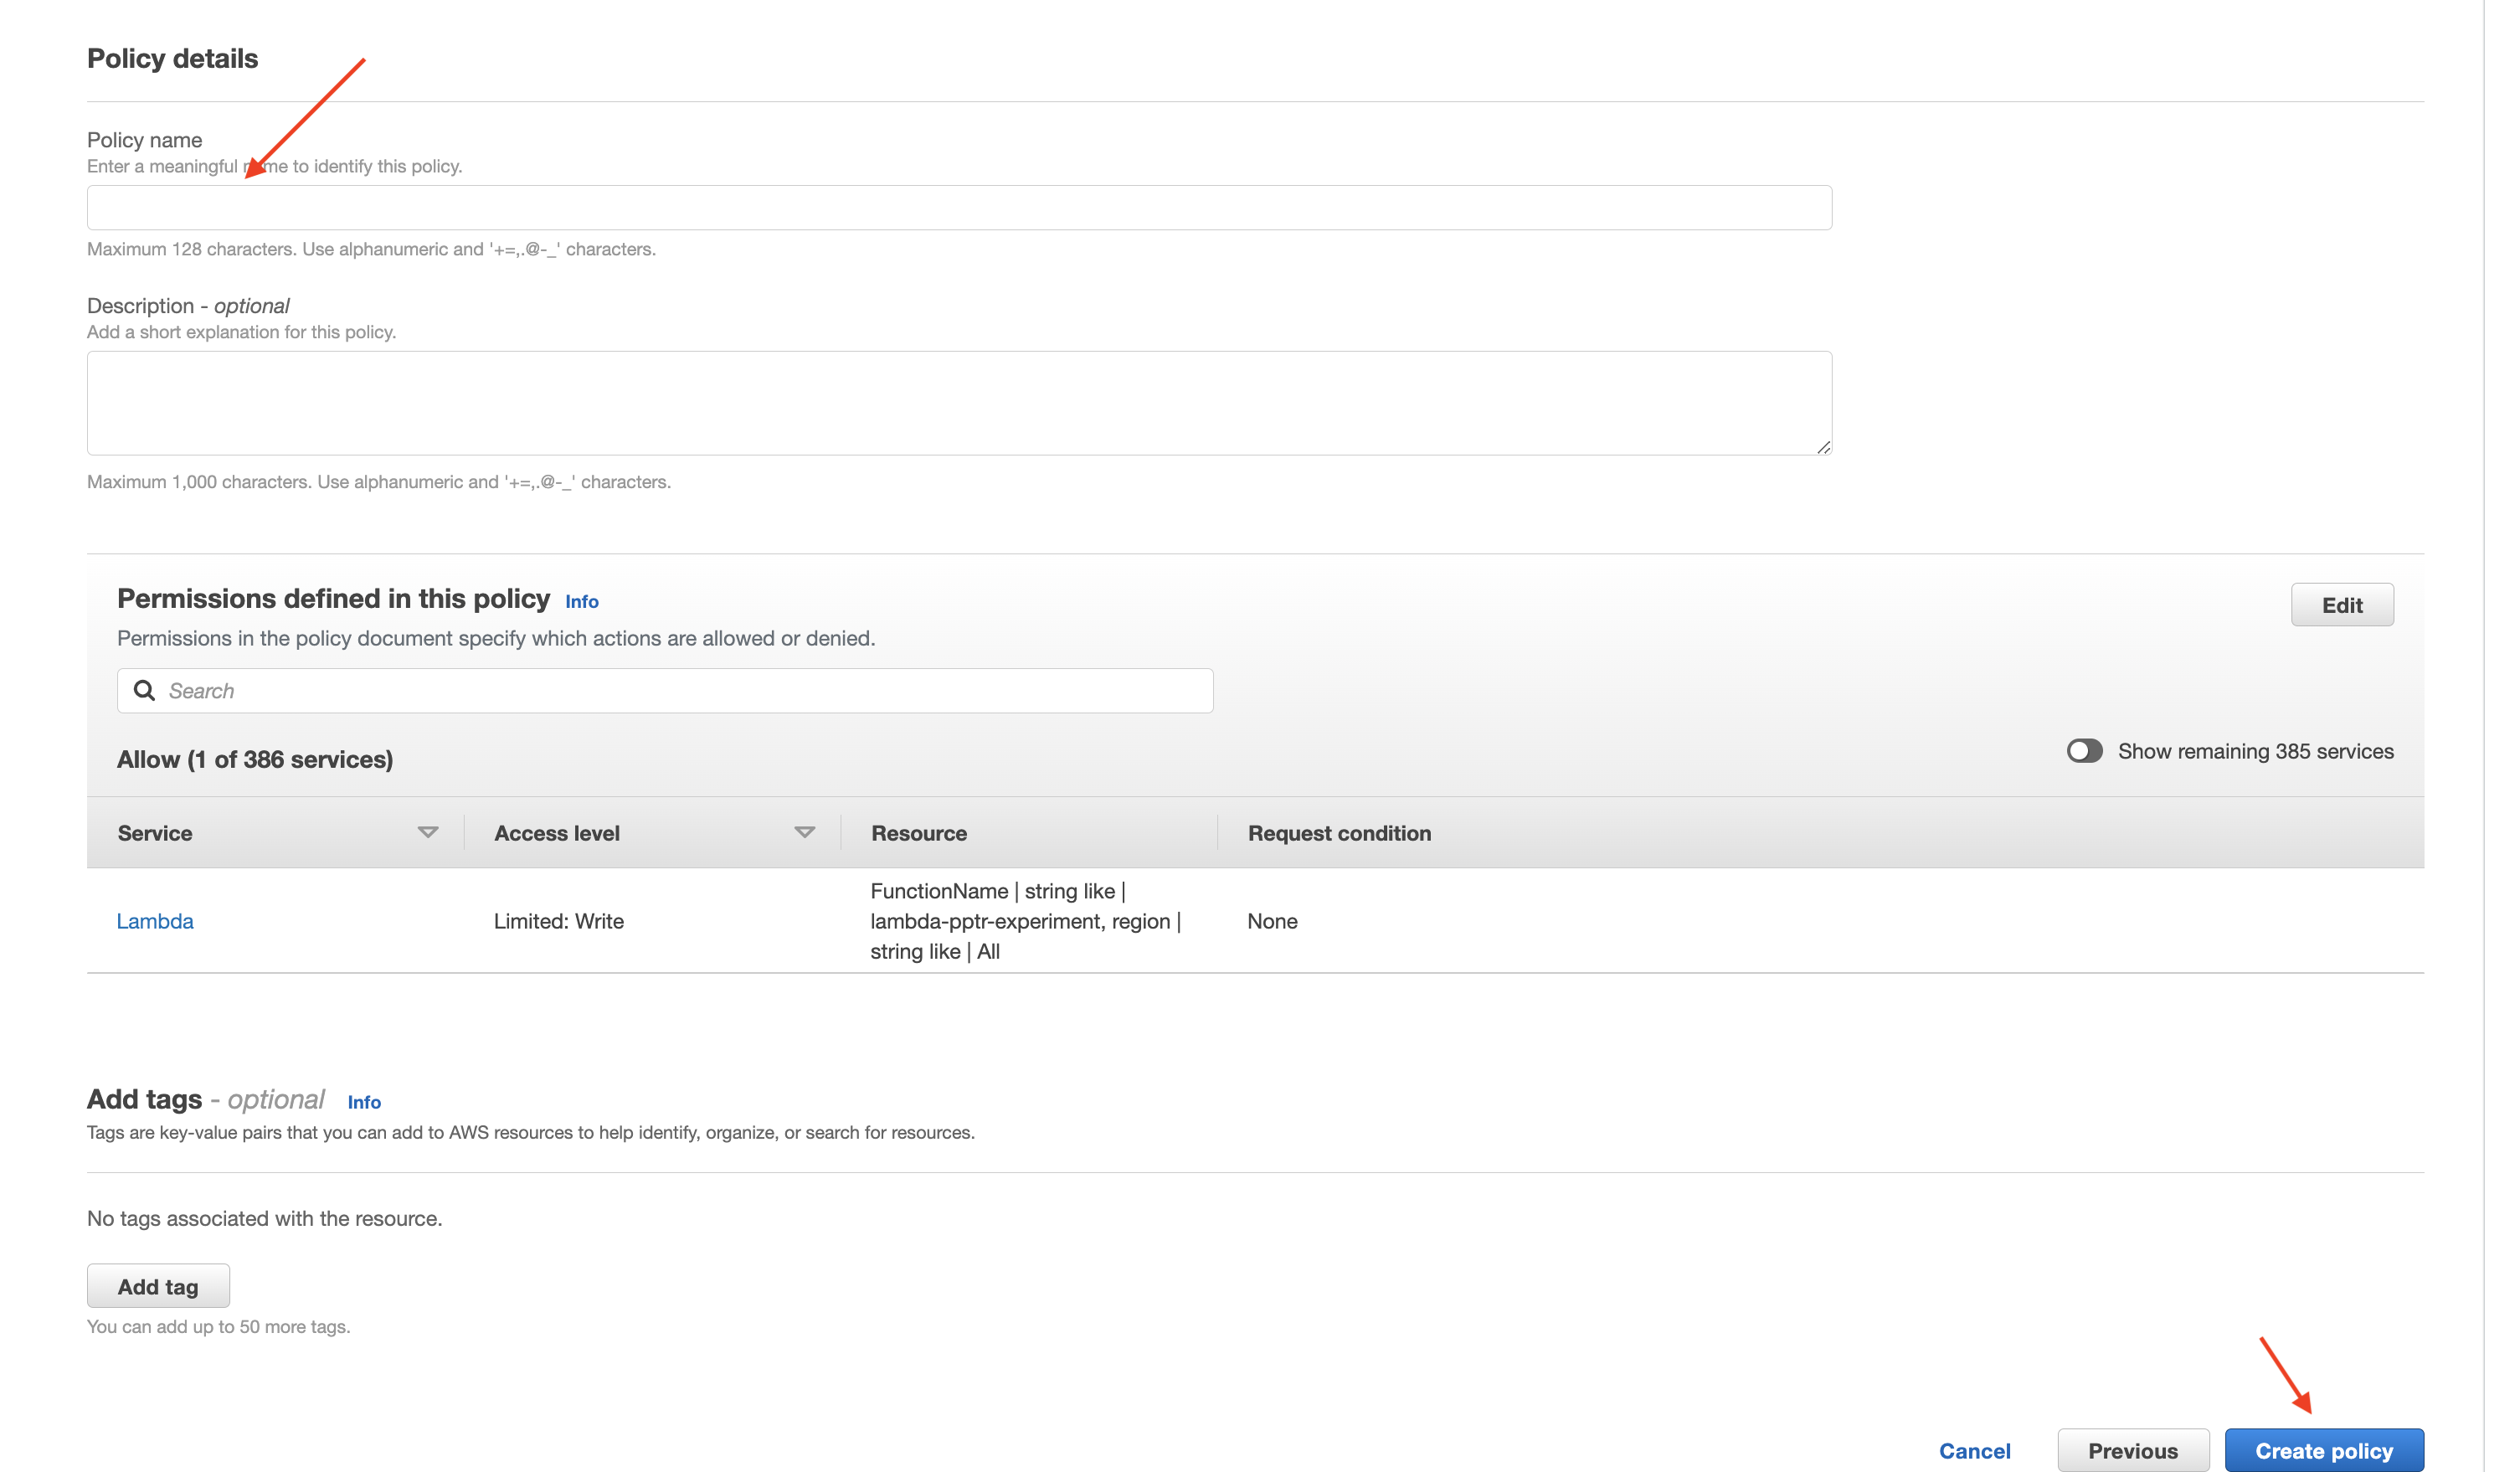2520x1472 pixels.
Task: Open the Lambda service link
Action: pos(155,920)
